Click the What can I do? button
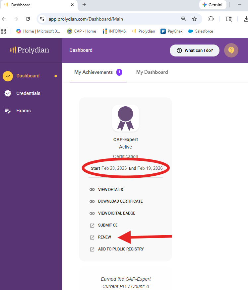 click(x=194, y=50)
